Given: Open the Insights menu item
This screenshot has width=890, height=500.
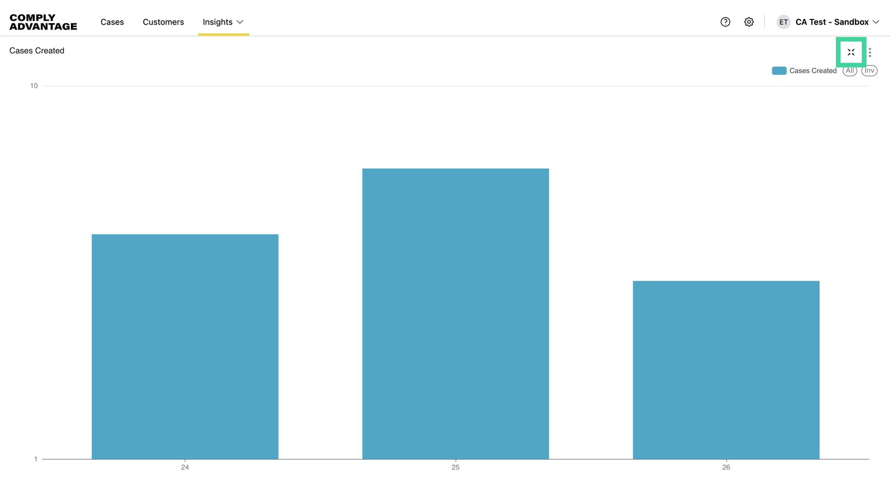Looking at the screenshot, I should pos(217,22).
